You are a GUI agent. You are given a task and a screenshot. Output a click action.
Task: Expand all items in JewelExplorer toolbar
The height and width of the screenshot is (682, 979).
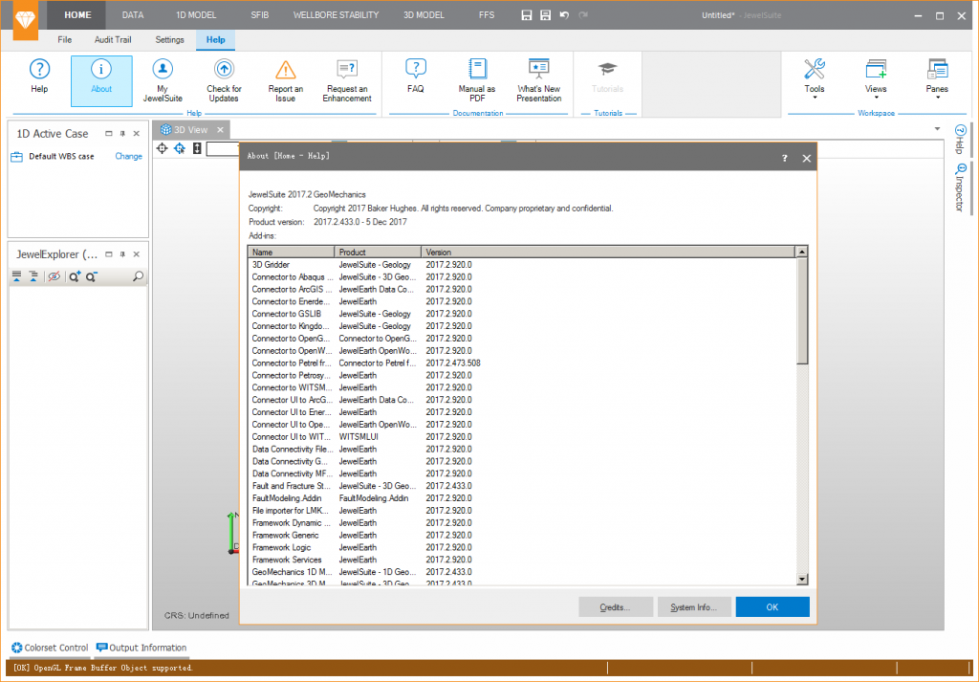tap(17, 276)
